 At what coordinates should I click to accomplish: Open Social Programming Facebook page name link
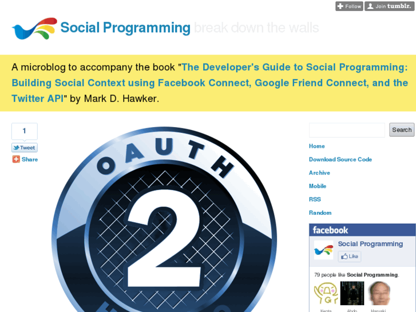point(370,244)
